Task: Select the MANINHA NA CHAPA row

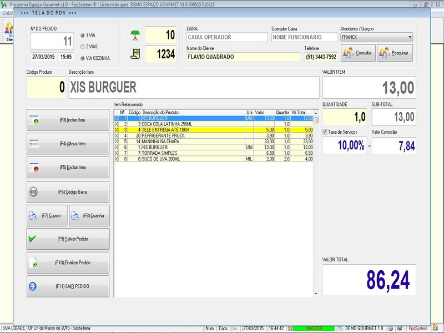Action: coord(214,142)
